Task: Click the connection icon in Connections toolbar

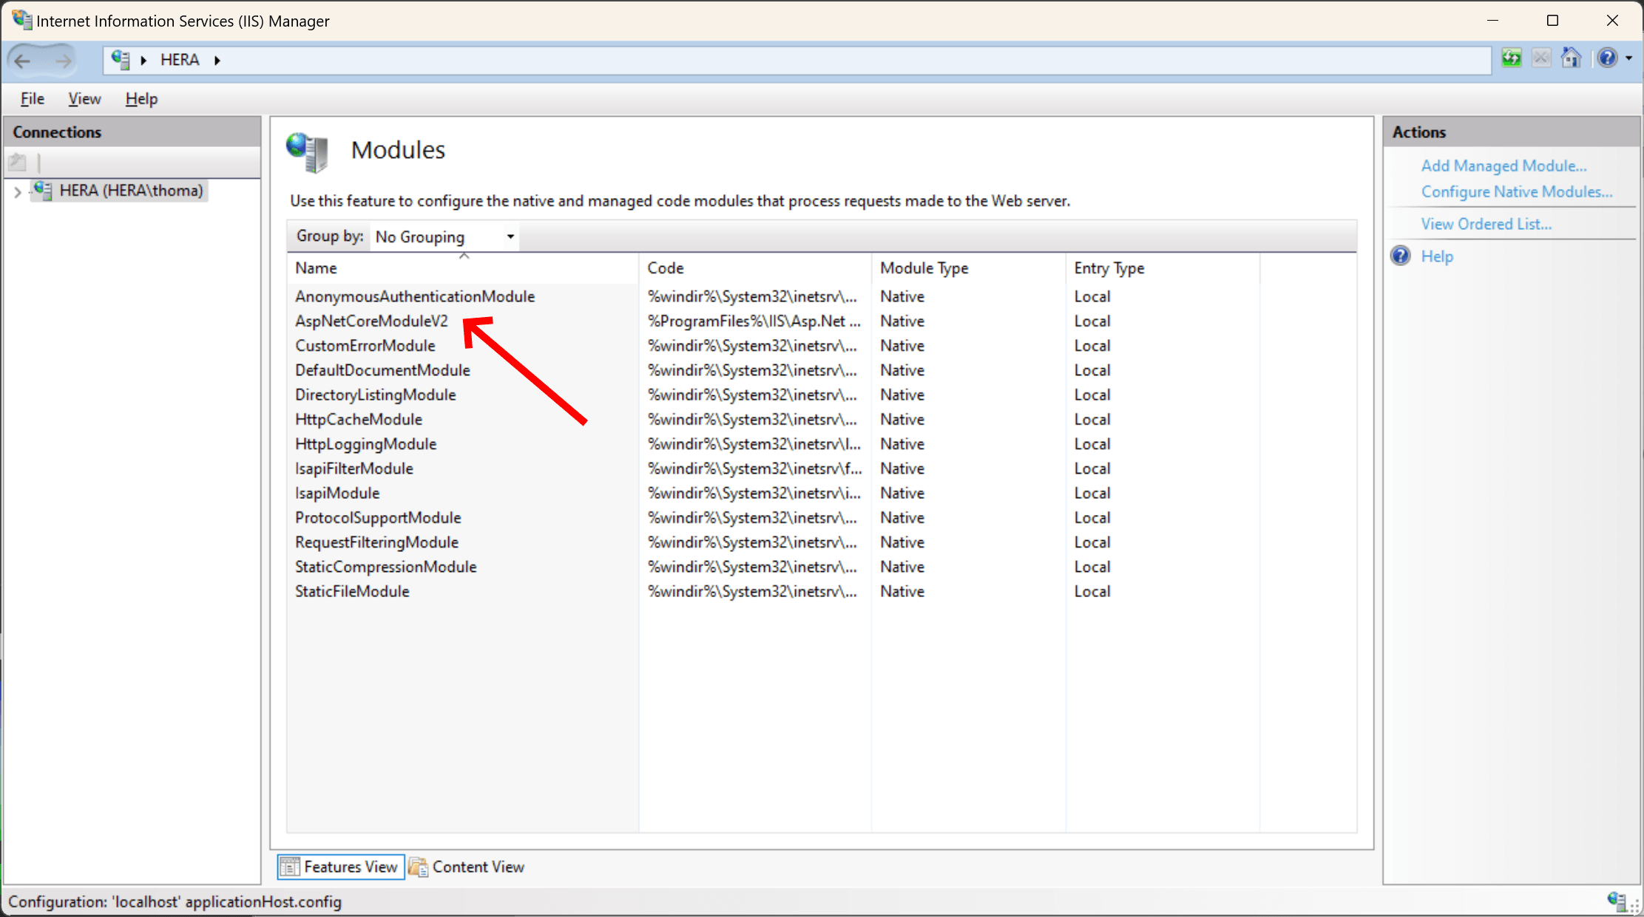Action: [x=16, y=161]
